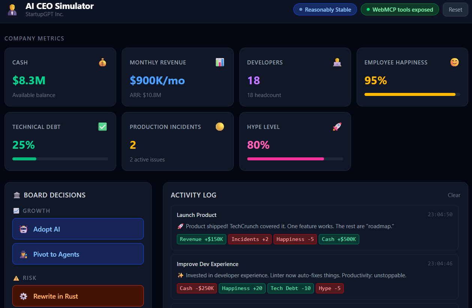Click the money bag icon in Cash card
The width and height of the screenshot is (472, 308).
coord(103,63)
